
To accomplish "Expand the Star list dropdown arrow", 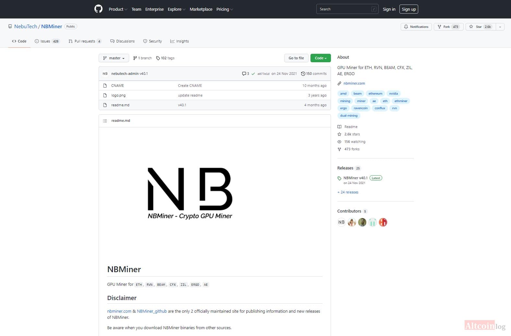I will (500, 27).
